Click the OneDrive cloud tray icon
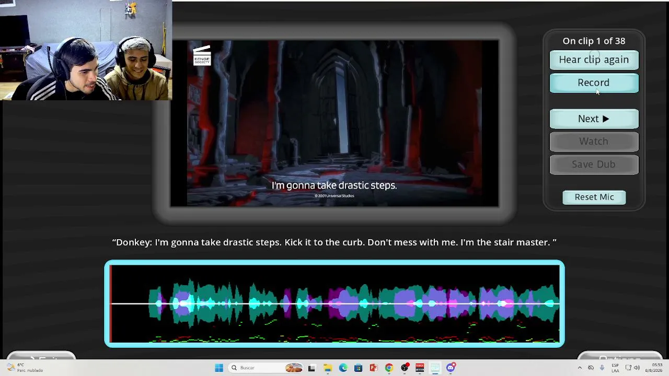This screenshot has width=669, height=376. click(591, 368)
